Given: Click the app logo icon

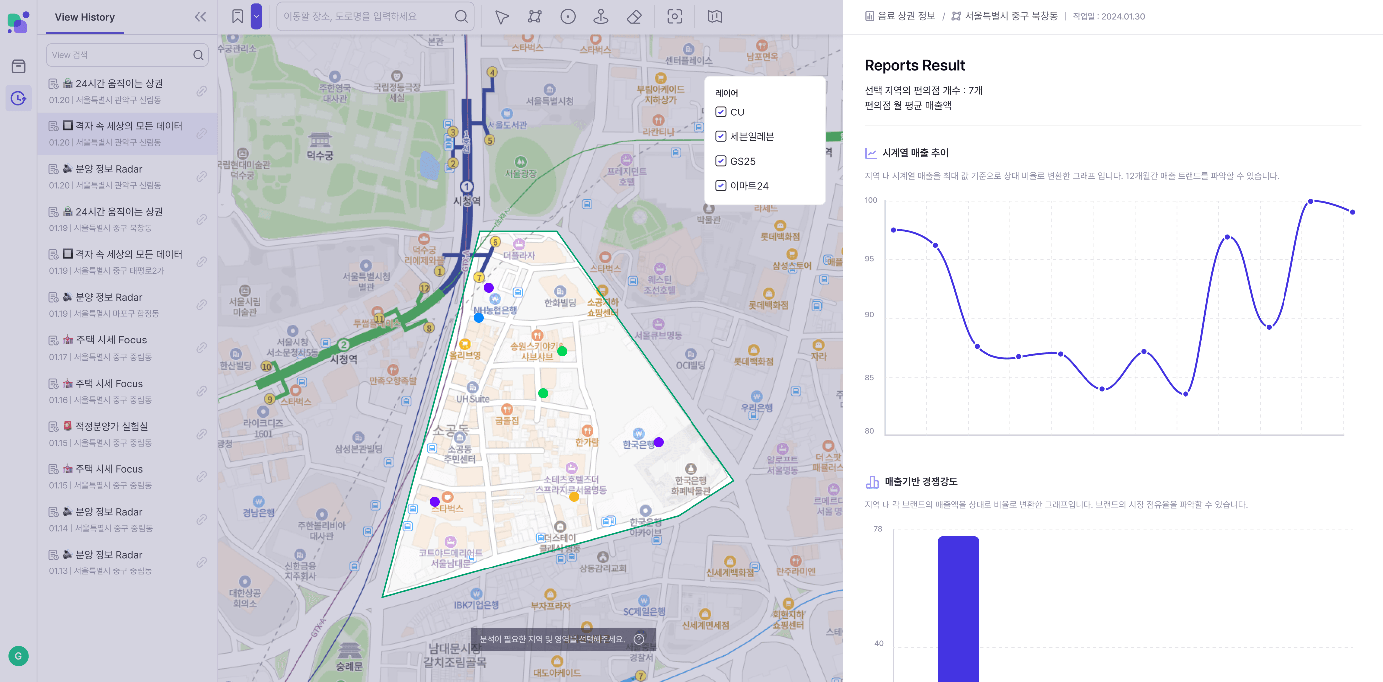Looking at the screenshot, I should pos(18,22).
